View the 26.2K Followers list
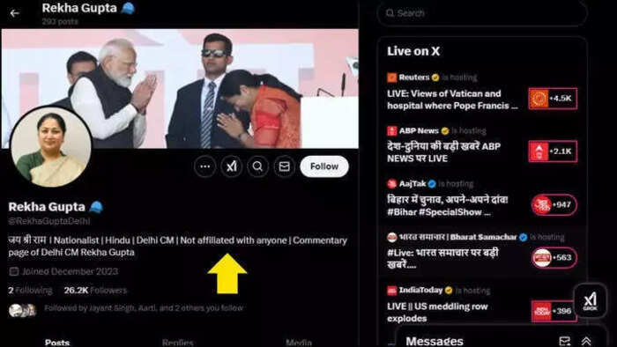Viewport: 617px width, 347px height. [x=95, y=291]
